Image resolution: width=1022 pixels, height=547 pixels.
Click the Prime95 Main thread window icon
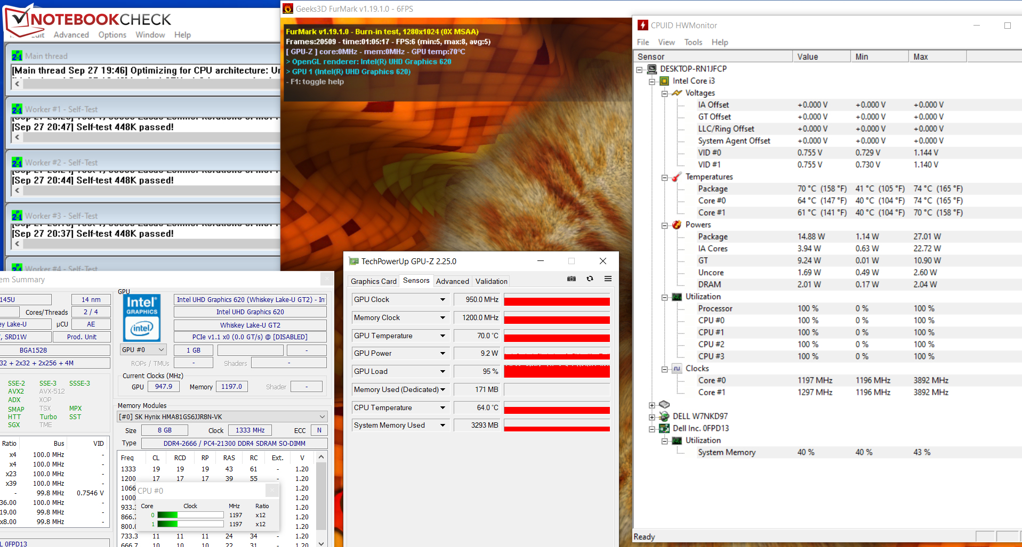pyautogui.click(x=17, y=56)
